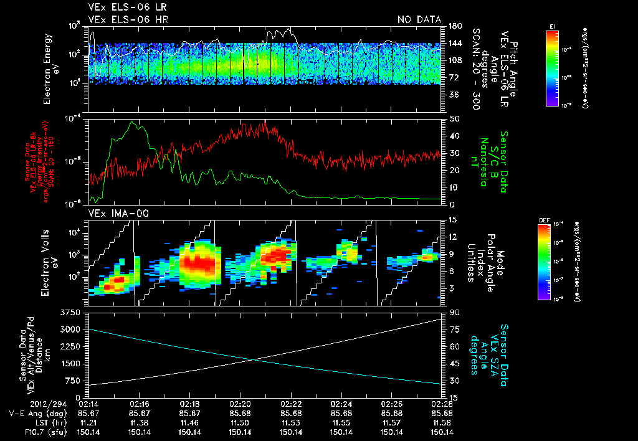Viewport: 638px width, 441px height.
Task: Click the 180 pitch angle tick label
Action: click(455, 26)
